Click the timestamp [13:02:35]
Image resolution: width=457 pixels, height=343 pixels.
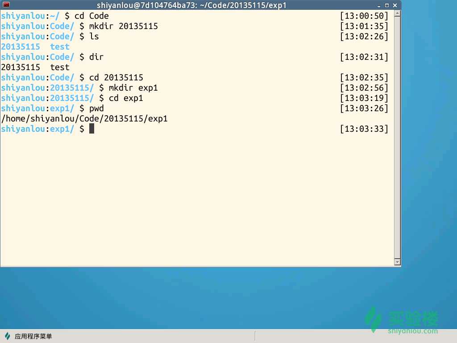pos(364,78)
